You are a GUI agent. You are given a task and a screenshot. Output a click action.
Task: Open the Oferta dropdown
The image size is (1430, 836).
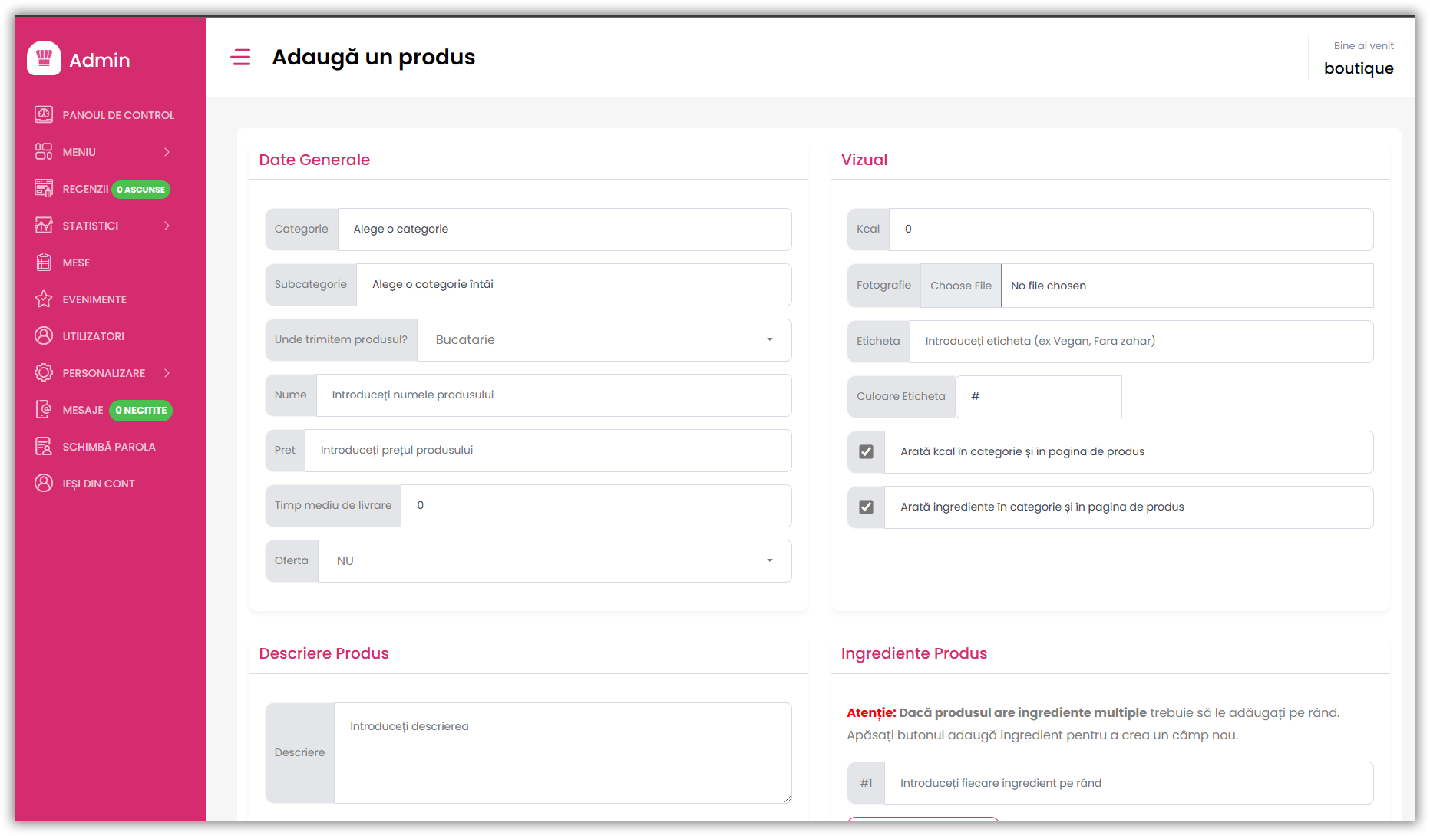[555, 561]
